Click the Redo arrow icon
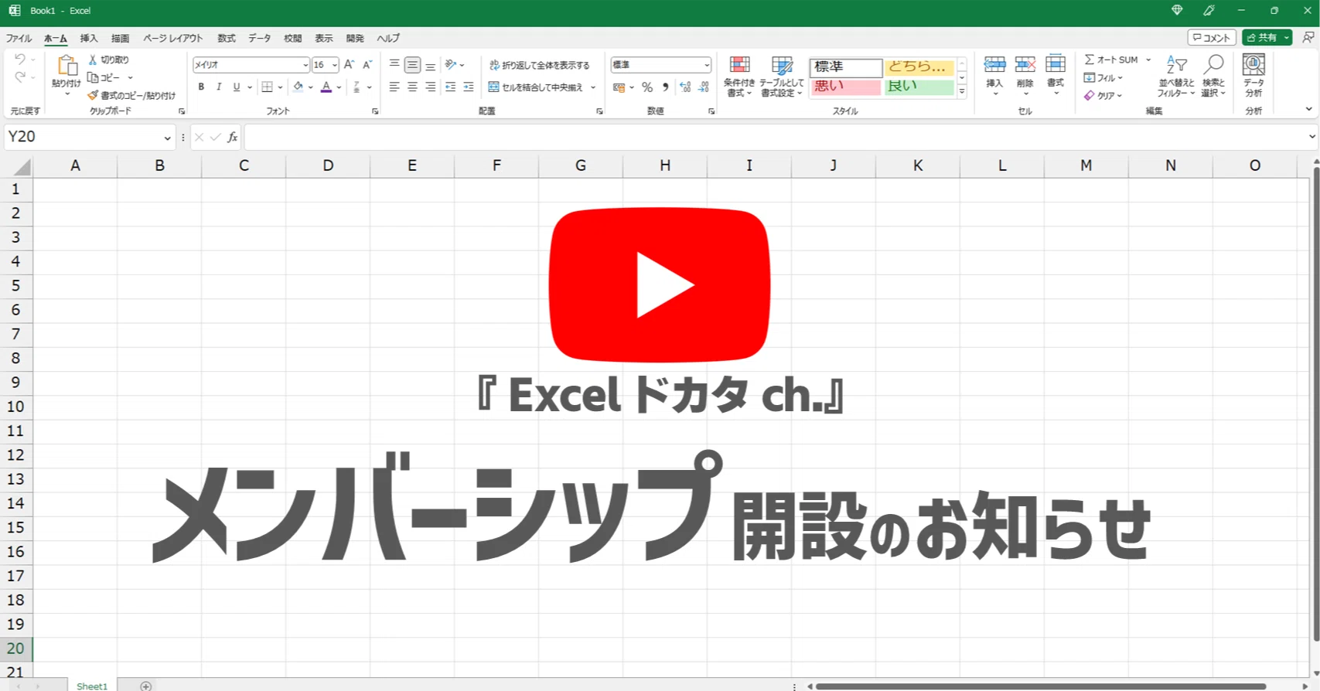This screenshot has height=691, width=1320. point(20,77)
